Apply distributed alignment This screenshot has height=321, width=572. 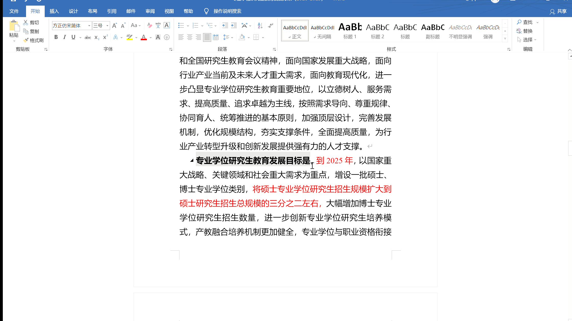[x=216, y=37]
